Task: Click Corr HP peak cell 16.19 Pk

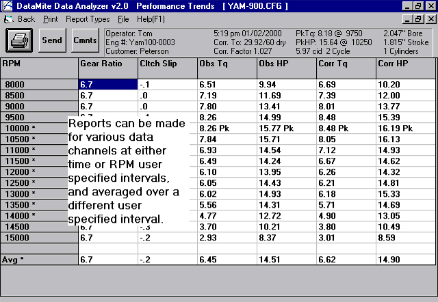Action: (x=406, y=128)
